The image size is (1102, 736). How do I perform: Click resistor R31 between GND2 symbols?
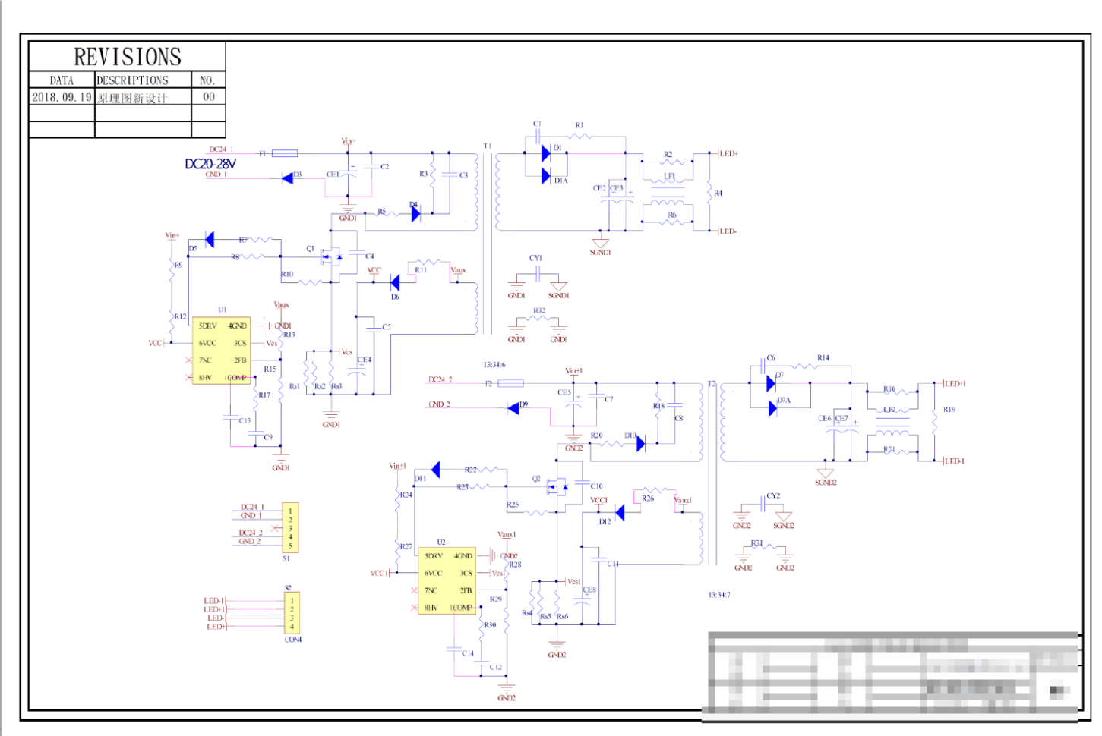(x=765, y=546)
